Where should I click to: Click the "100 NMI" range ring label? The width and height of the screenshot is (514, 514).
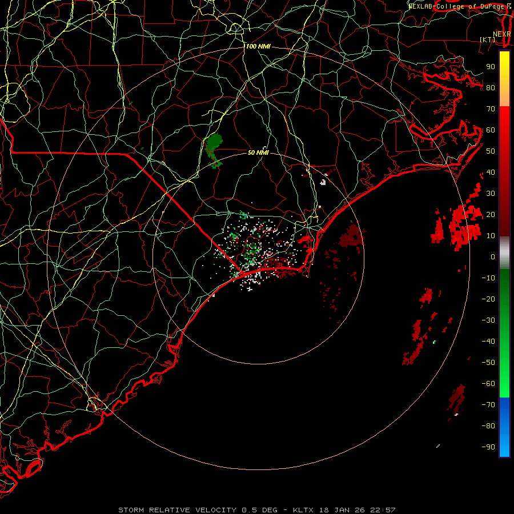(258, 47)
